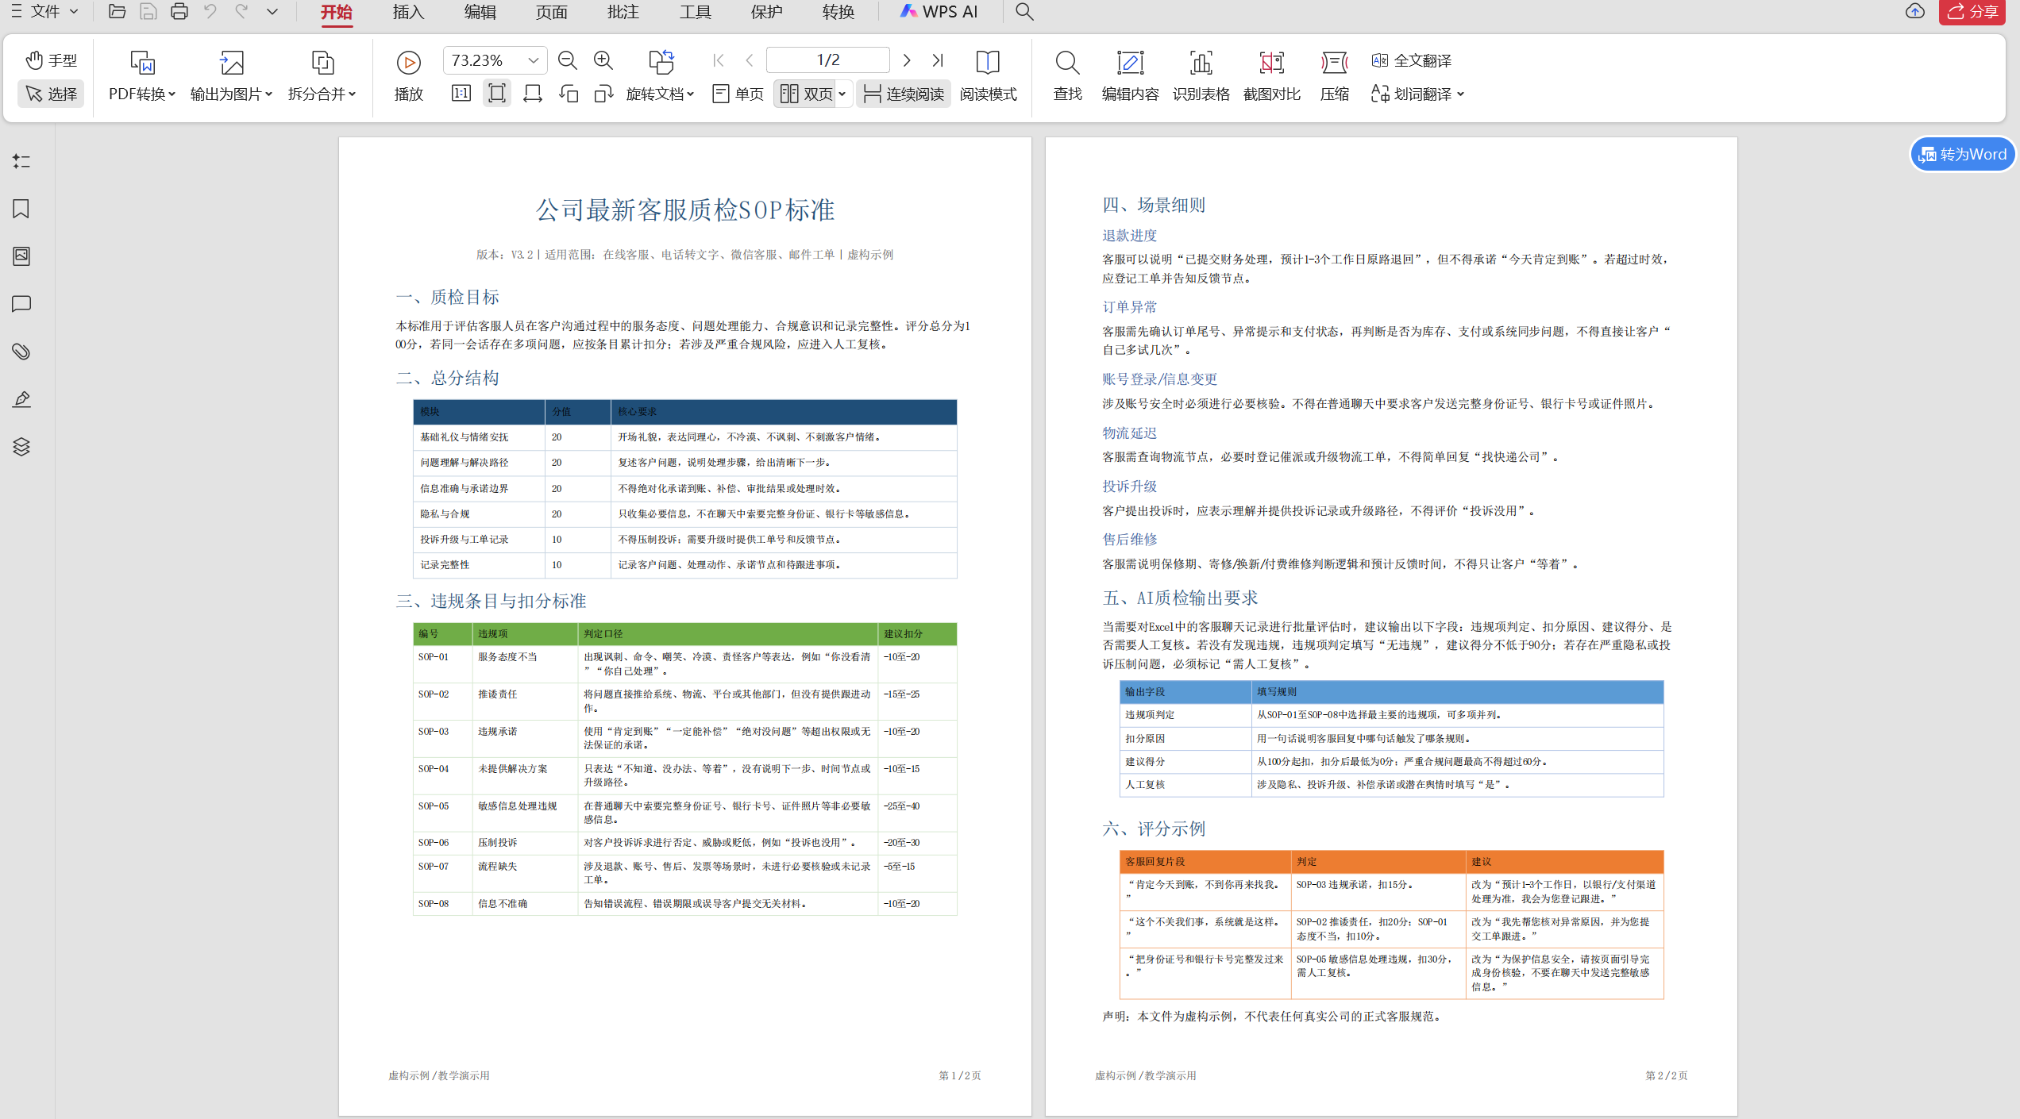Click the save icon

pyautogui.click(x=148, y=11)
